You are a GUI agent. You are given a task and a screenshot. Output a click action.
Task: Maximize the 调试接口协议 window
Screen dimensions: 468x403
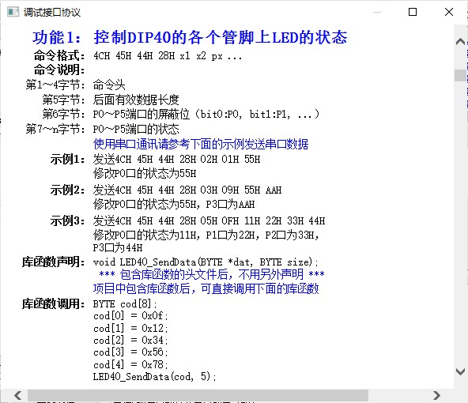(x=413, y=12)
